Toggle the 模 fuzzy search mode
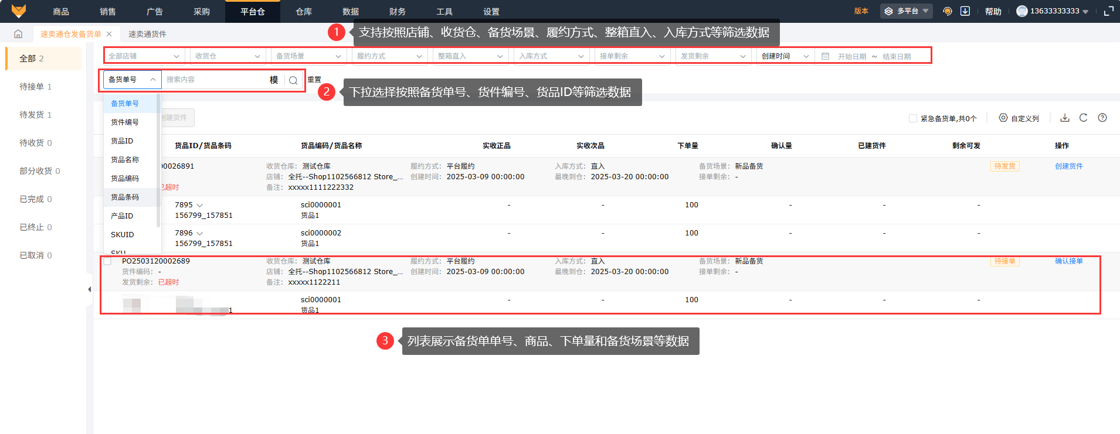The image size is (1120, 434). click(x=274, y=80)
